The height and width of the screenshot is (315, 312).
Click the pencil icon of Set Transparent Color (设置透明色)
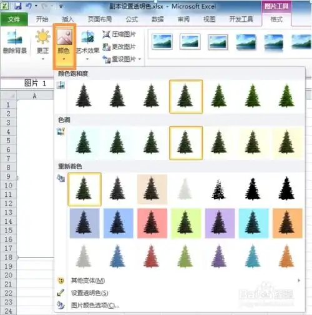tap(61, 292)
